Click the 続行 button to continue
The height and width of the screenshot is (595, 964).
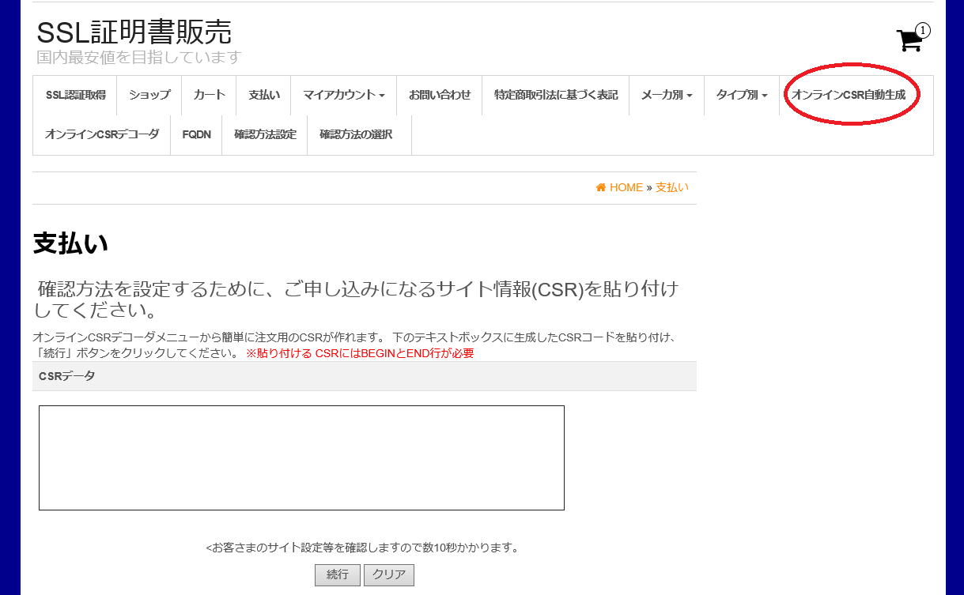pos(337,574)
